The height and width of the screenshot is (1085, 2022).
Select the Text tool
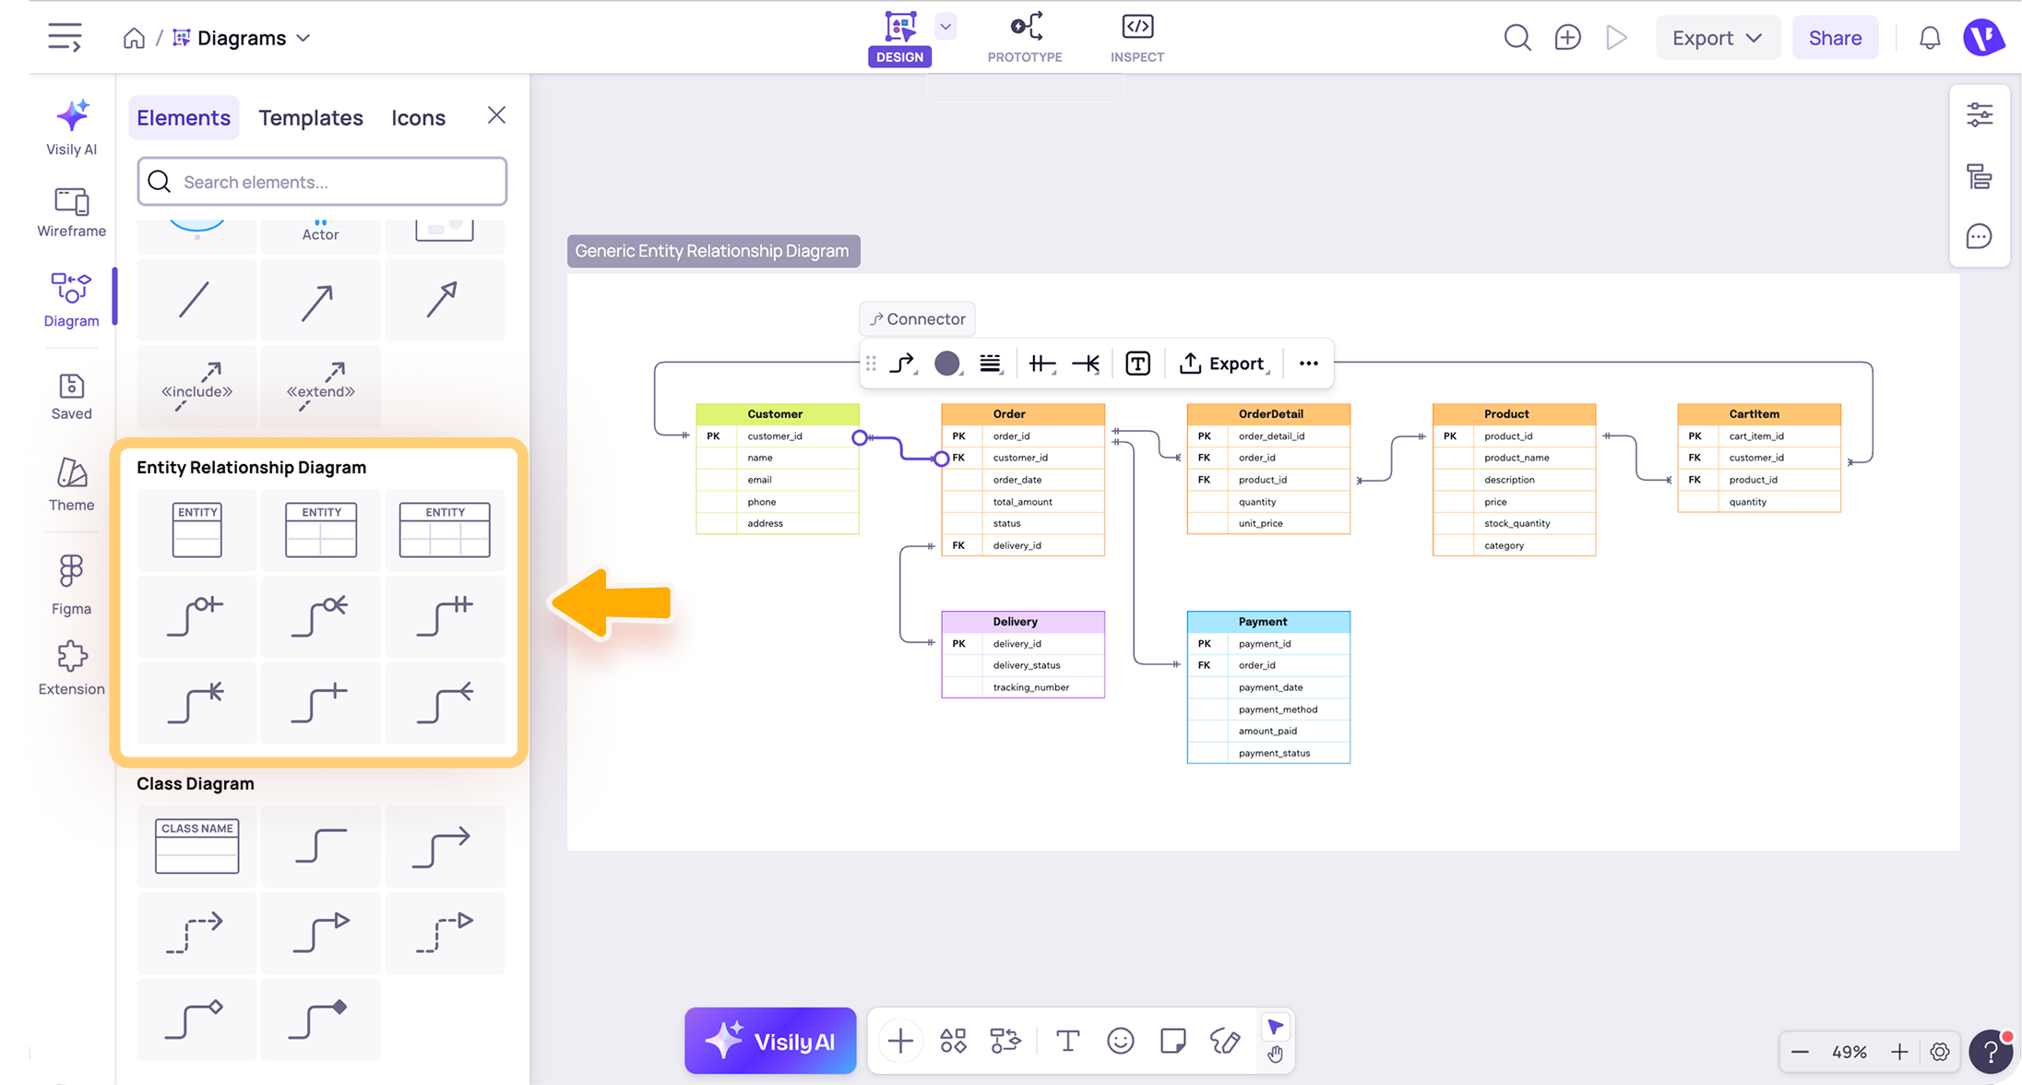click(1067, 1041)
